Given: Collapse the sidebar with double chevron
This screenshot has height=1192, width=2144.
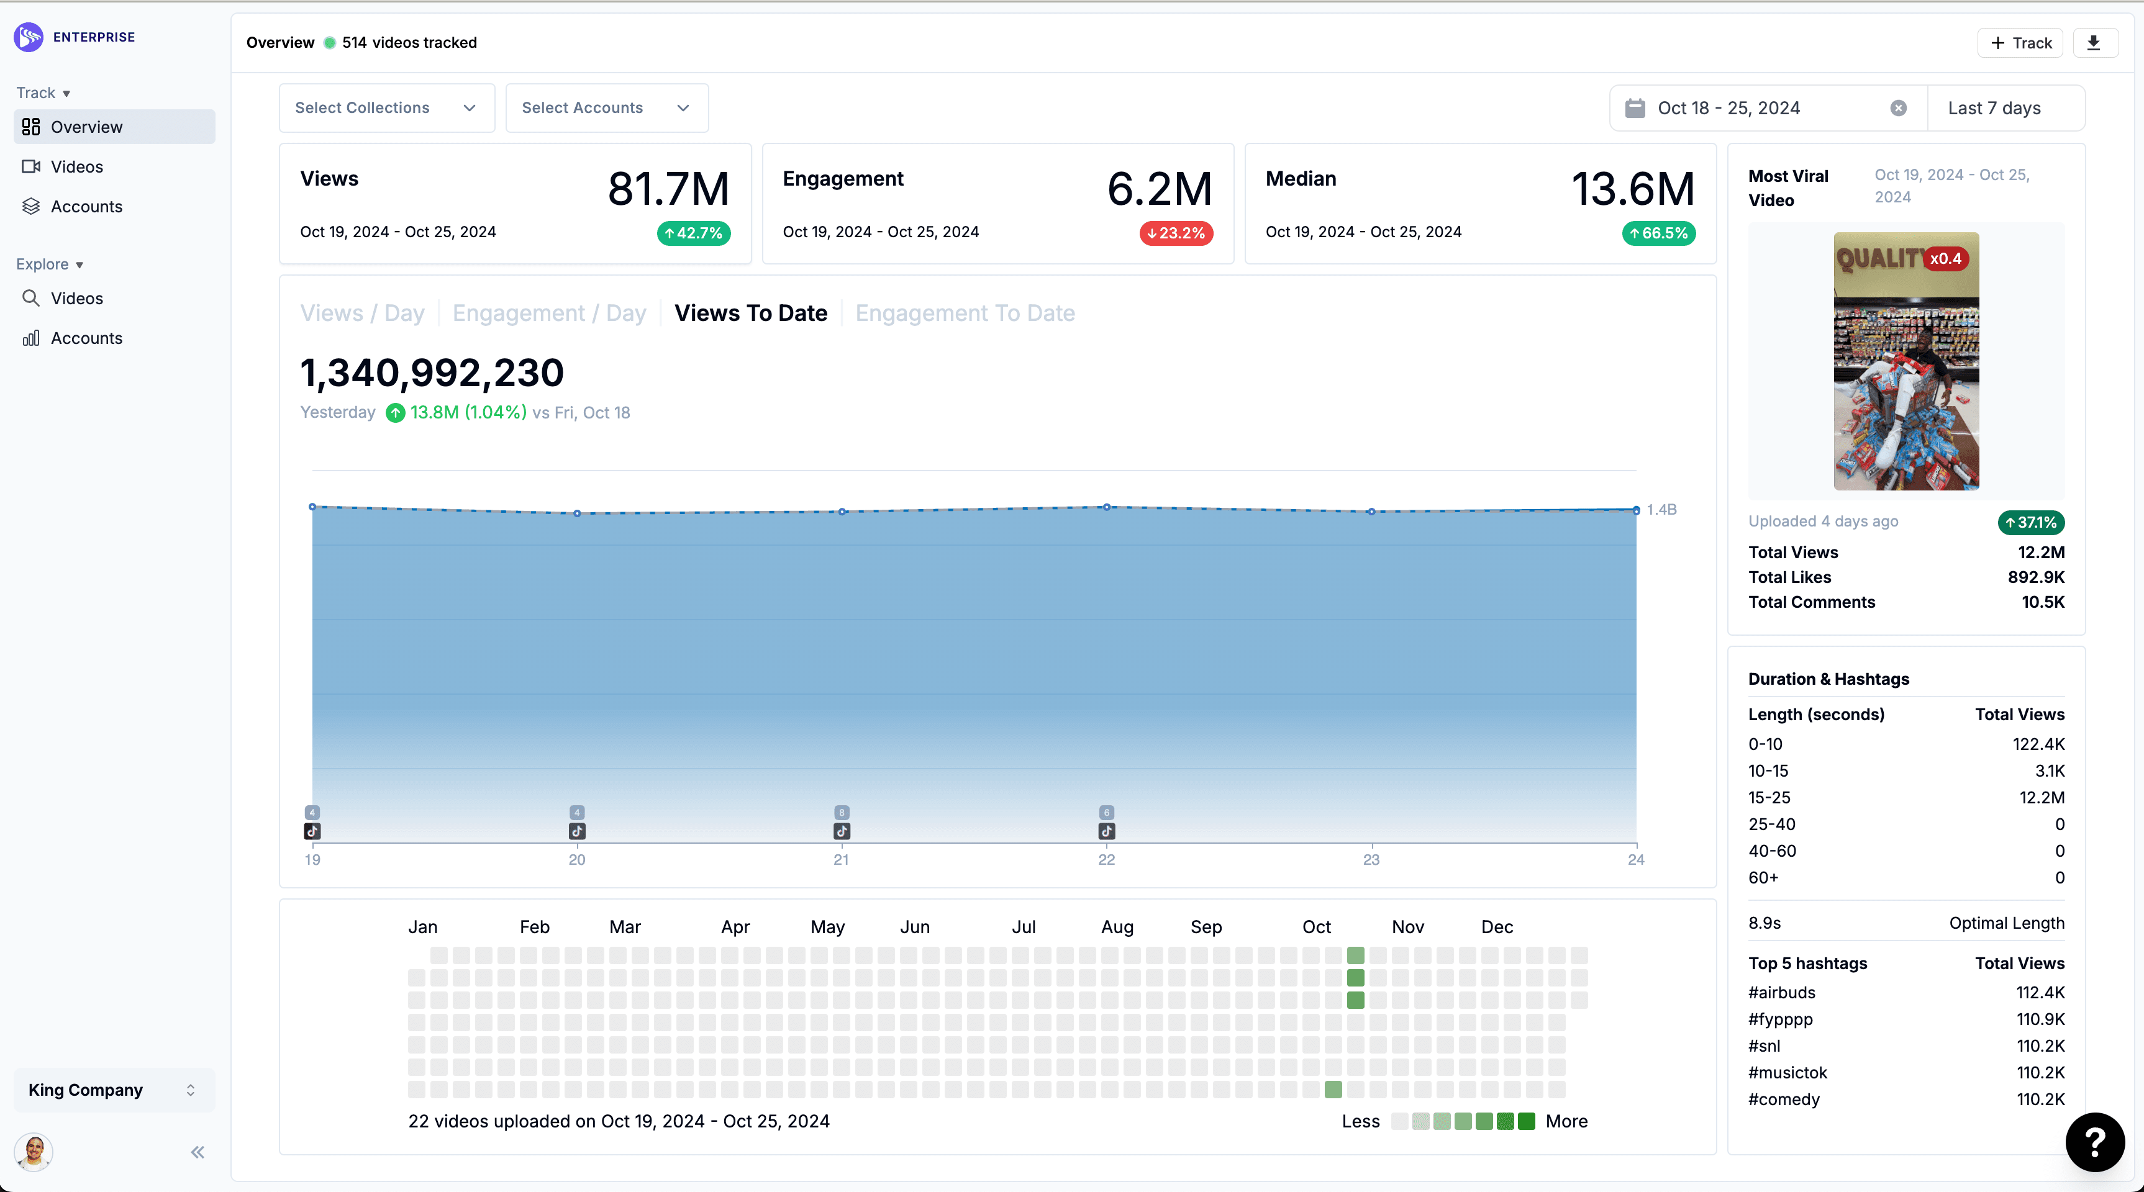Looking at the screenshot, I should pyautogui.click(x=198, y=1152).
